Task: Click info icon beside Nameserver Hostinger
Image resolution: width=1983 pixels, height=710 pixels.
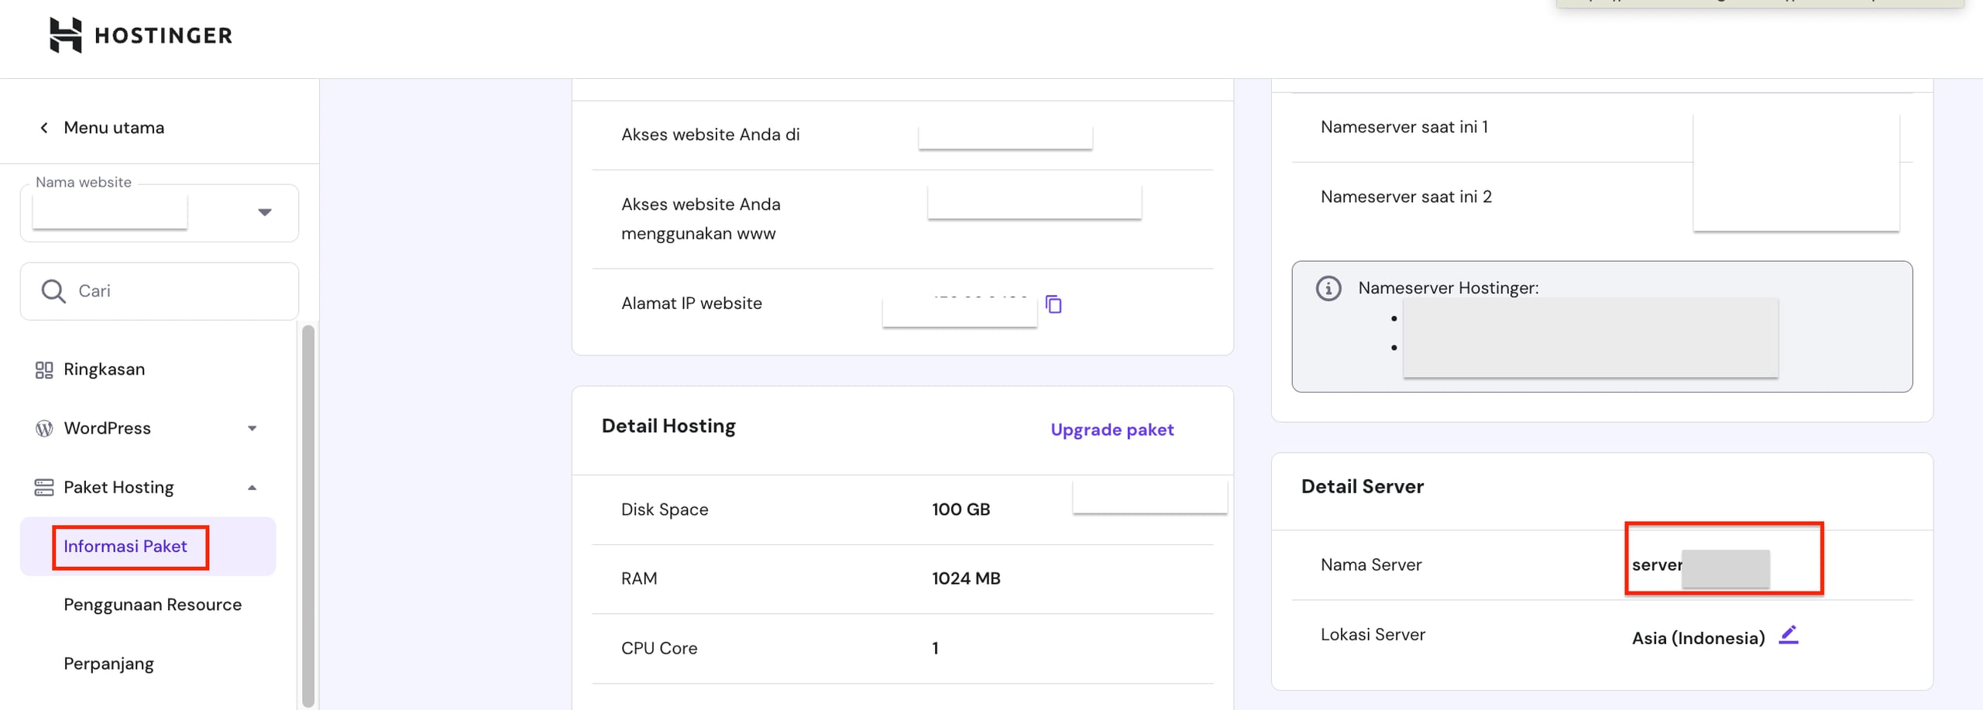Action: tap(1328, 289)
